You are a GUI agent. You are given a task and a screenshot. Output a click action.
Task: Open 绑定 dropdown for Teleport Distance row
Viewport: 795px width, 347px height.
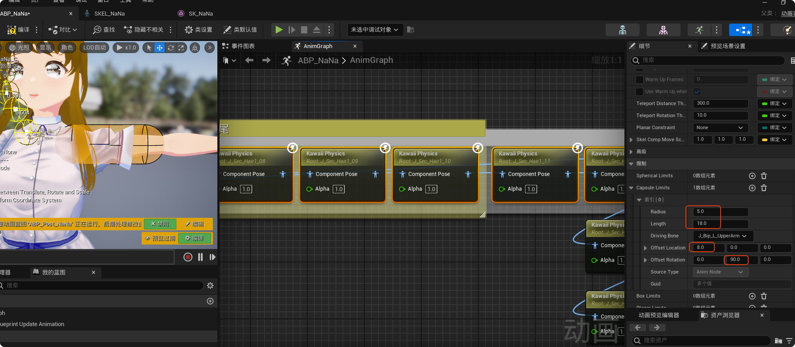[x=774, y=104]
